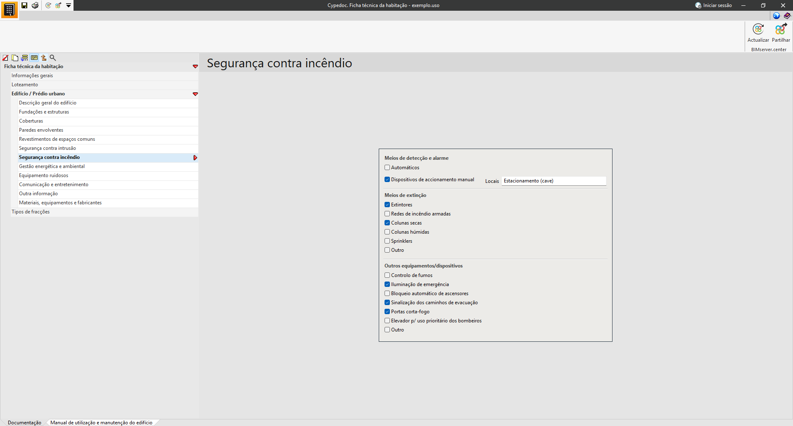Image resolution: width=793 pixels, height=426 pixels.
Task: Click the Locais input field
Action: (x=554, y=181)
